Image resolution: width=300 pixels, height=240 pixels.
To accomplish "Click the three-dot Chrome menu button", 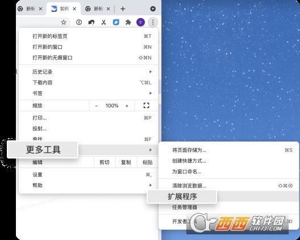I will [x=153, y=23].
